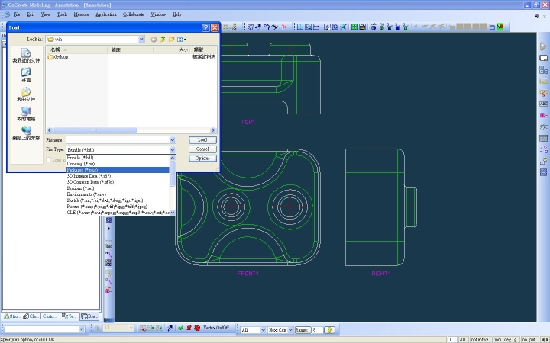Screen dimensions: 550x343
Task: Click the green MI icon in toolbar
Action: (500, 27)
